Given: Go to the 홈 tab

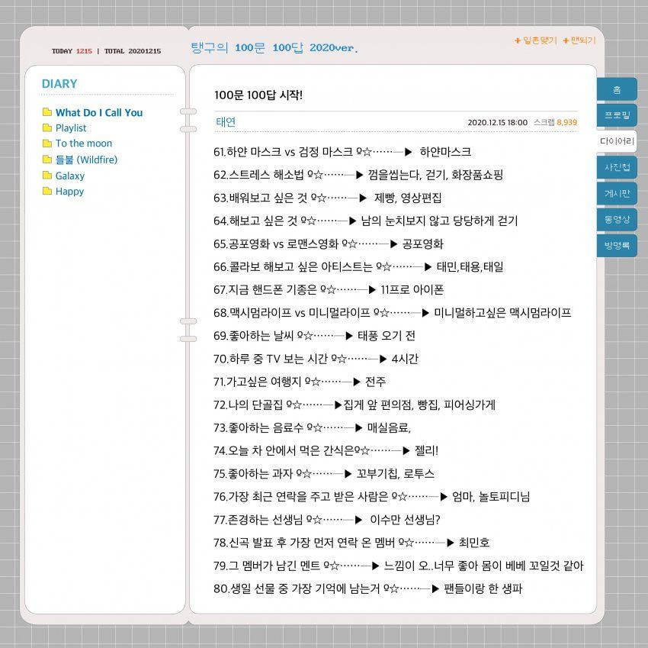Looking at the screenshot, I should pyautogui.click(x=617, y=89).
